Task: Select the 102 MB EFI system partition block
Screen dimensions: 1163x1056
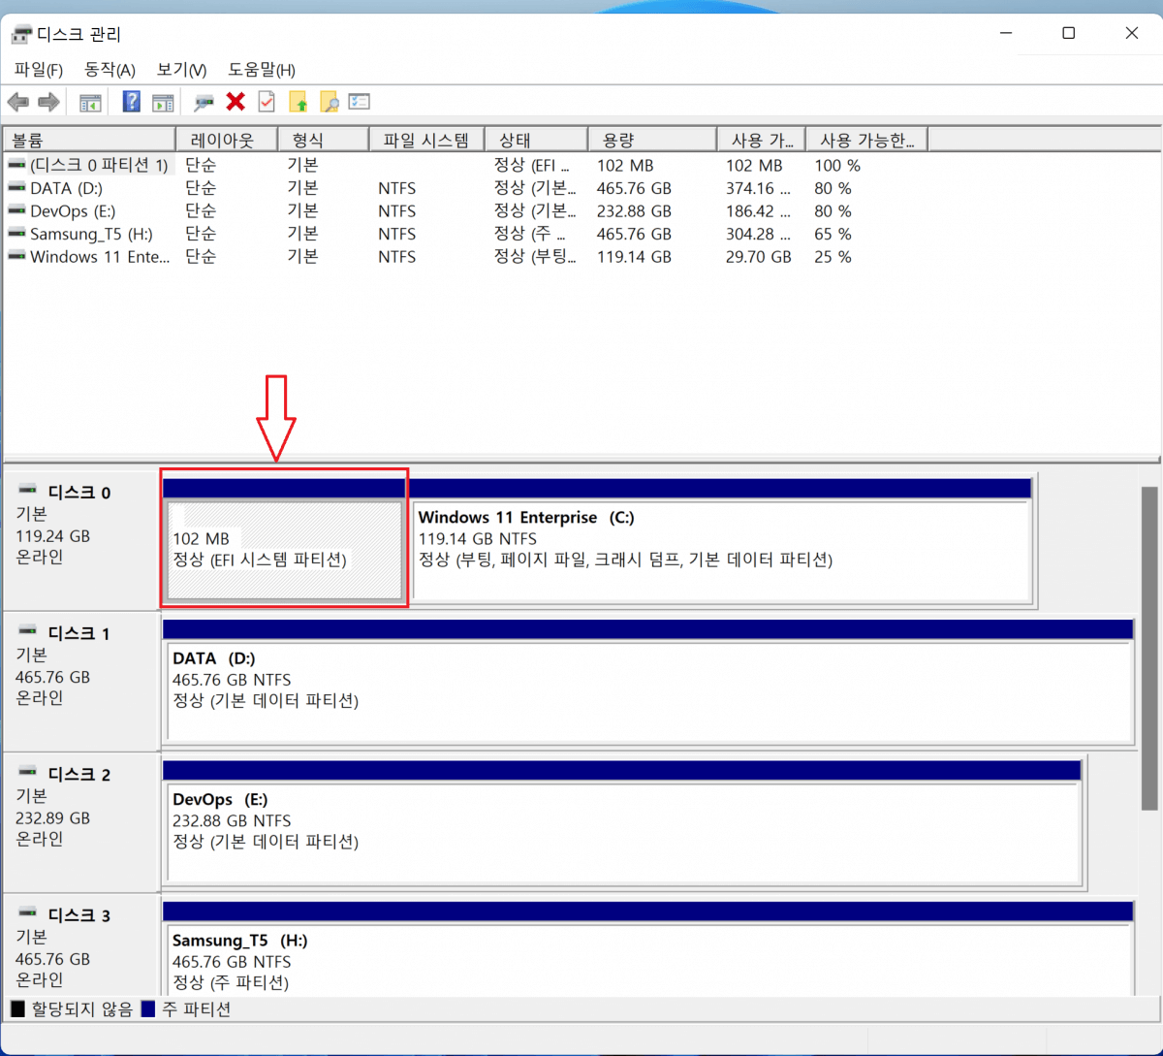Action: click(x=285, y=550)
